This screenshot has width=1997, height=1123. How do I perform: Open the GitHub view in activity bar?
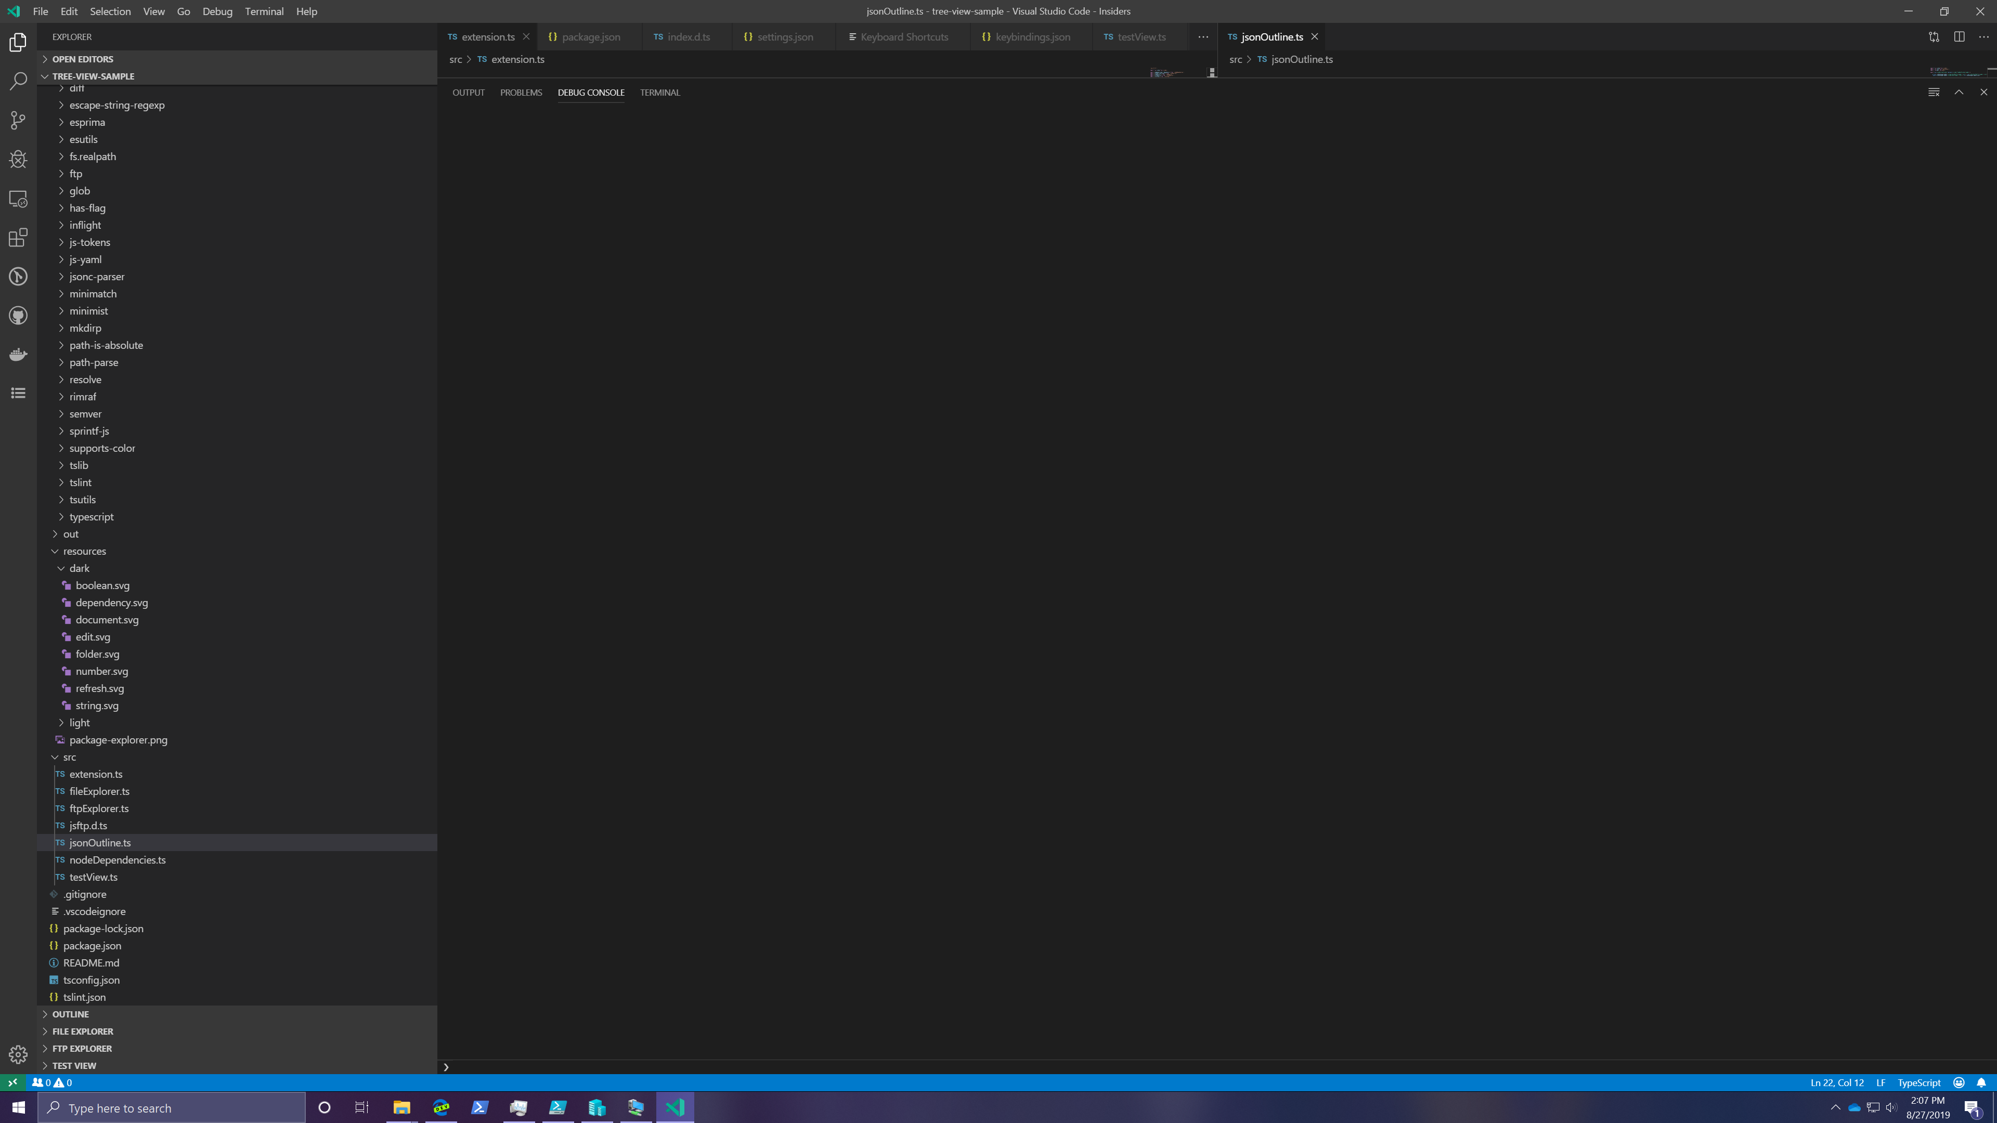(18, 316)
